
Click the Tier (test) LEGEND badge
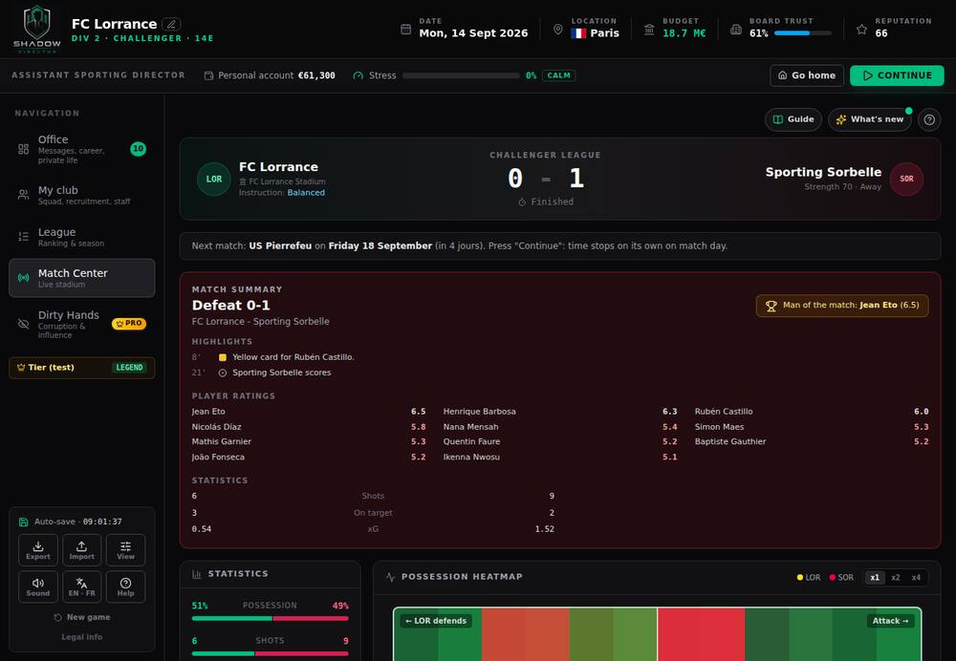(81, 368)
